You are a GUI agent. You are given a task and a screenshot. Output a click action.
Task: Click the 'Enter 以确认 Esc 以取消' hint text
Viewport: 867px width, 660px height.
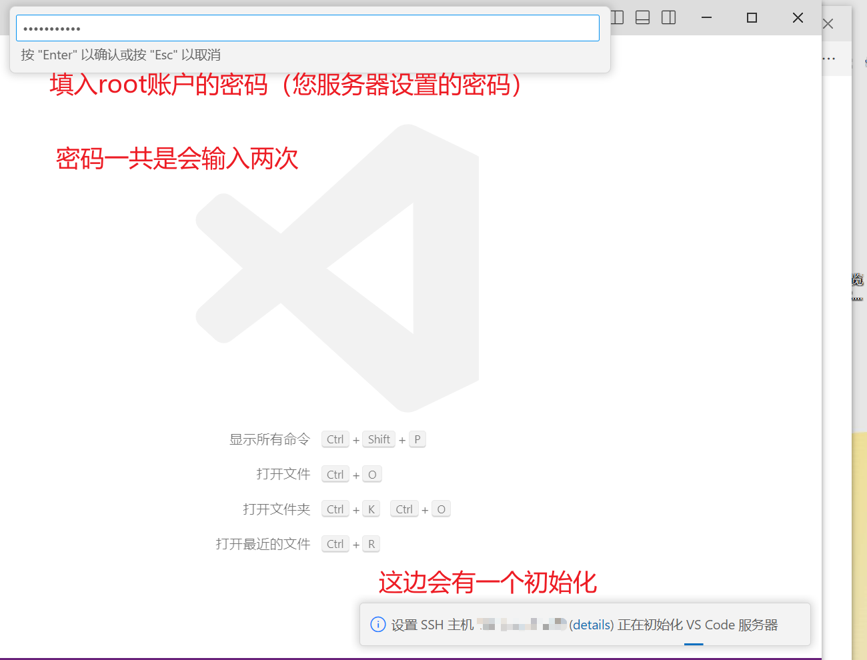pyautogui.click(x=121, y=55)
